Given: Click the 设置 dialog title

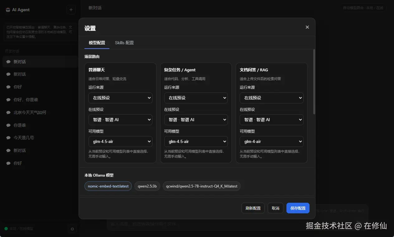Looking at the screenshot, I should (x=90, y=28).
